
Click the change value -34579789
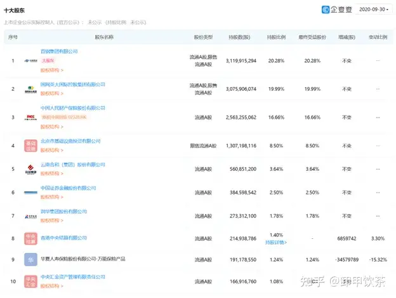point(346,260)
